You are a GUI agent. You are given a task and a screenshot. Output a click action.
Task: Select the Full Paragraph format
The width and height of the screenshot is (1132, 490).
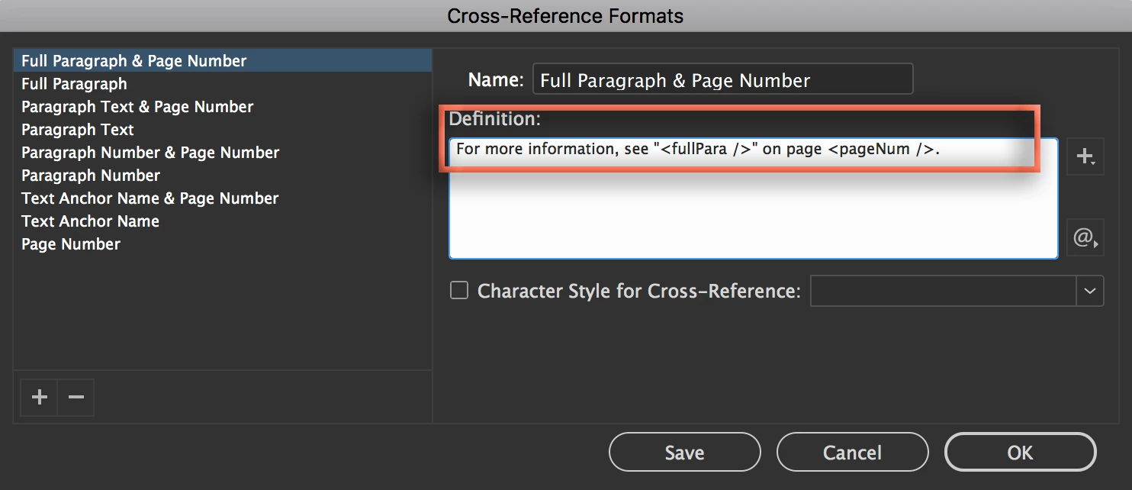[74, 84]
